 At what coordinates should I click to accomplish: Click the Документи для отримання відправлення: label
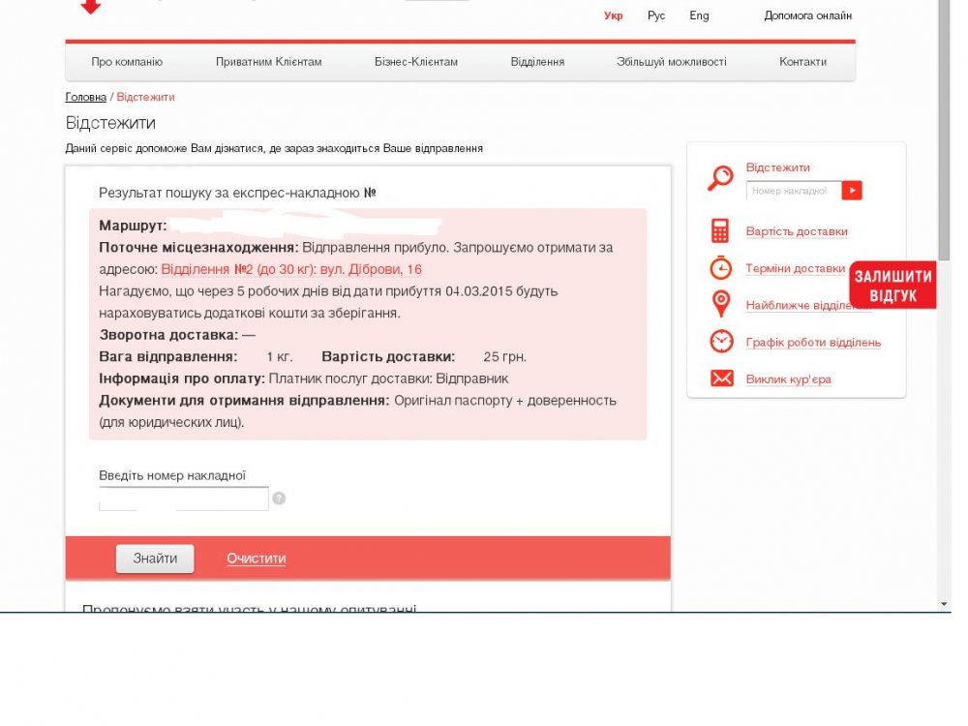click(x=244, y=400)
